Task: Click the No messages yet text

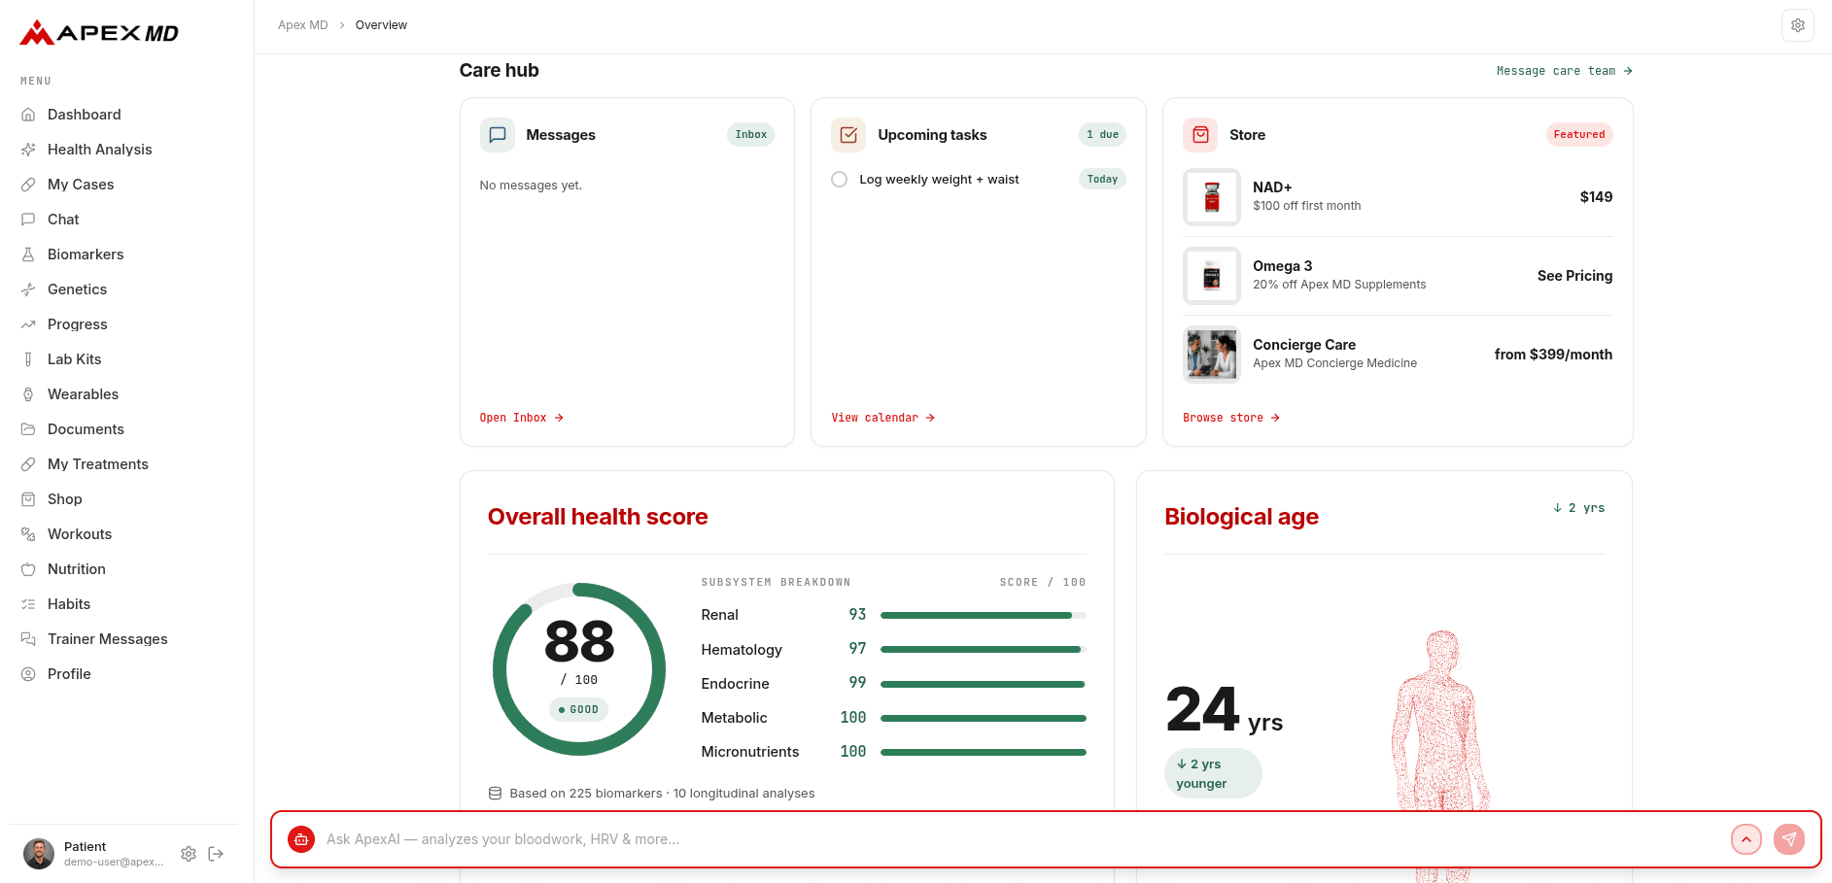Action: click(x=531, y=186)
